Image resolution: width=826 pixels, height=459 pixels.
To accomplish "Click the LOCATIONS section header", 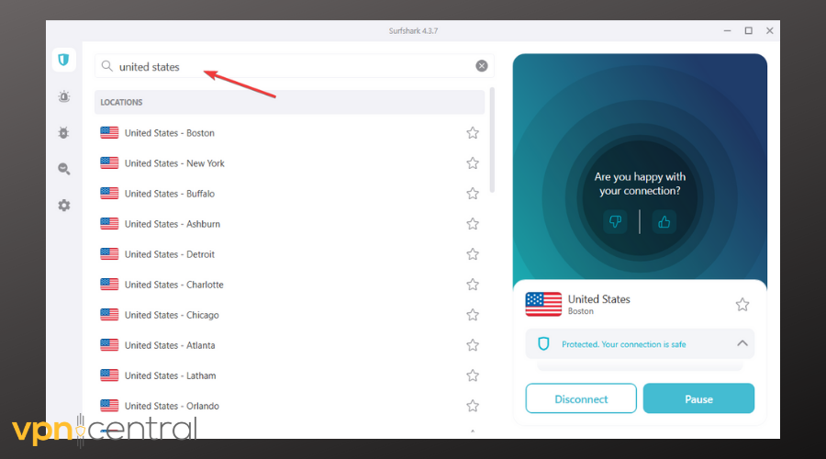I will pyautogui.click(x=289, y=102).
